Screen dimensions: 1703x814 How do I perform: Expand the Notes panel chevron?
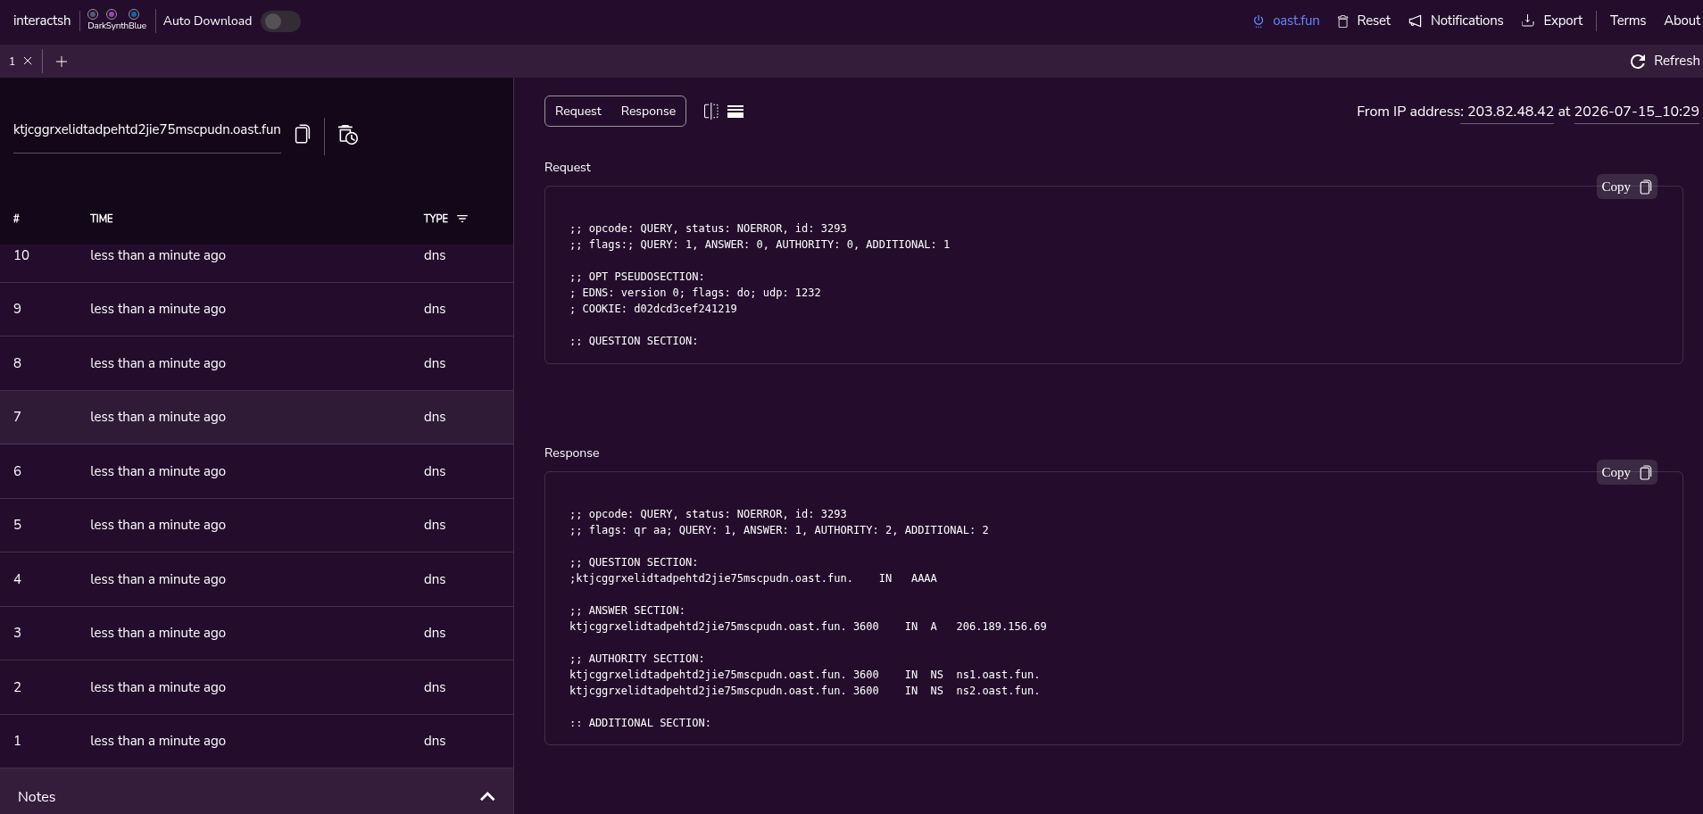487,796
